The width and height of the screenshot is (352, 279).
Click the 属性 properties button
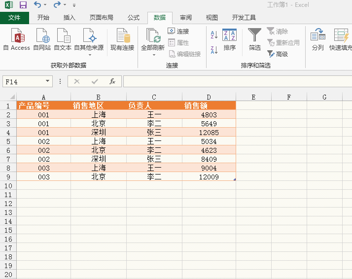click(x=178, y=43)
